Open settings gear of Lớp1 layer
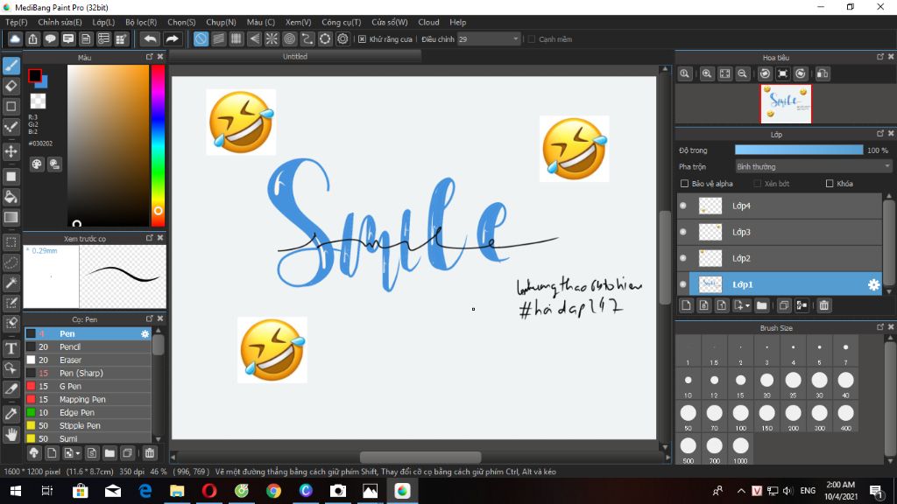Screen dimensions: 897x504 [x=873, y=284]
